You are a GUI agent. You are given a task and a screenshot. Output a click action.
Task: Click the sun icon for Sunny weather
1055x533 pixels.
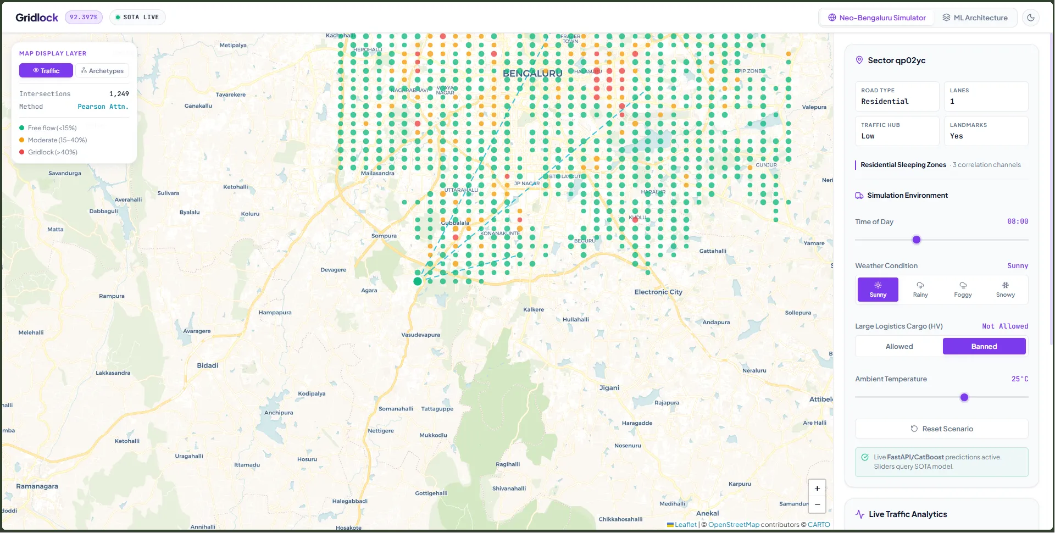878,285
